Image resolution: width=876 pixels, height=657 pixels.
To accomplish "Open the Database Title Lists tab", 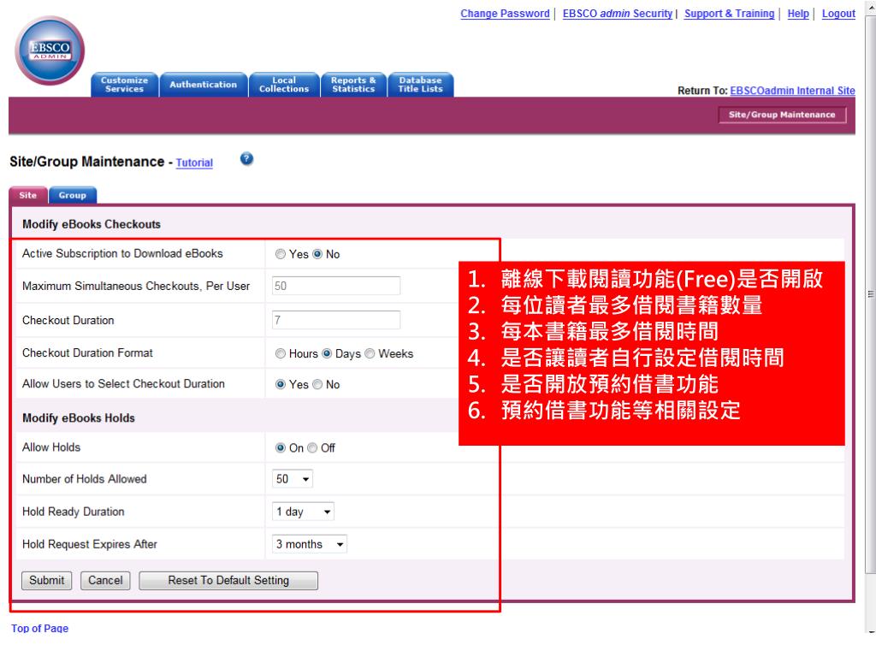I will pyautogui.click(x=420, y=85).
